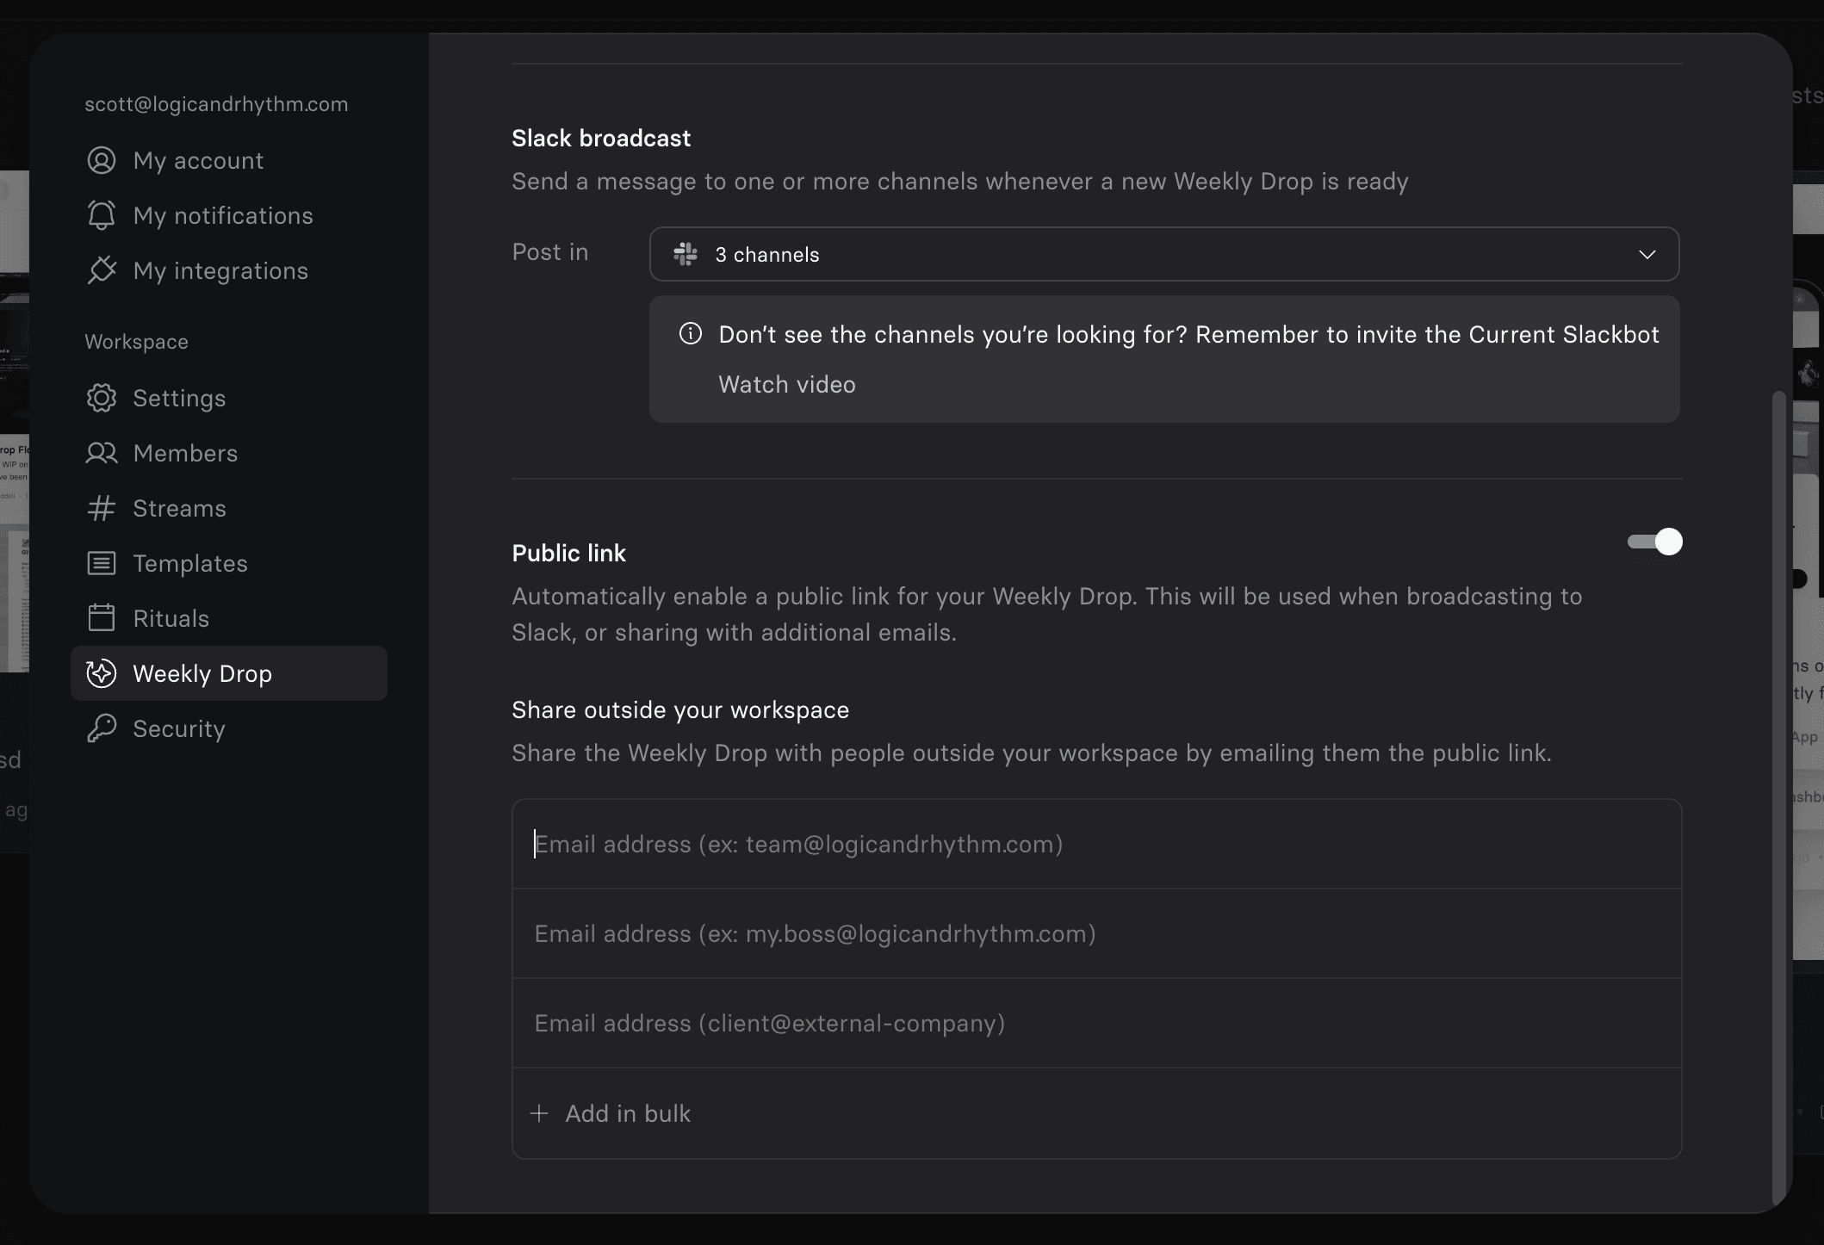
Task: Click the My notifications bell icon
Action: pyautogui.click(x=102, y=215)
